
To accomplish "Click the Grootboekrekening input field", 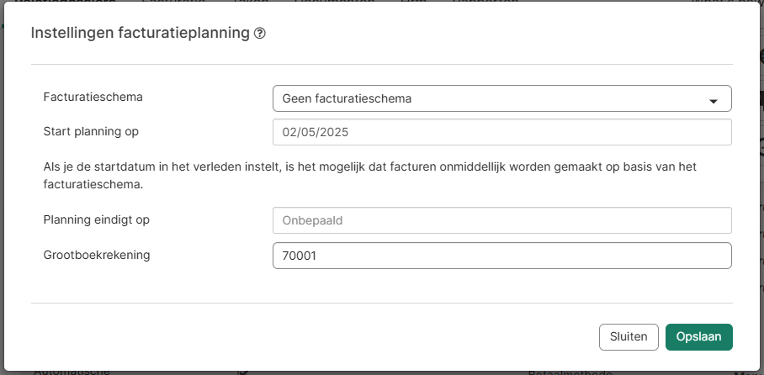I will (x=501, y=256).
